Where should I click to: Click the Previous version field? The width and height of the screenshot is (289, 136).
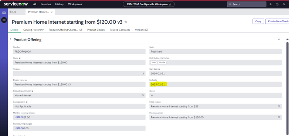pos(215,117)
